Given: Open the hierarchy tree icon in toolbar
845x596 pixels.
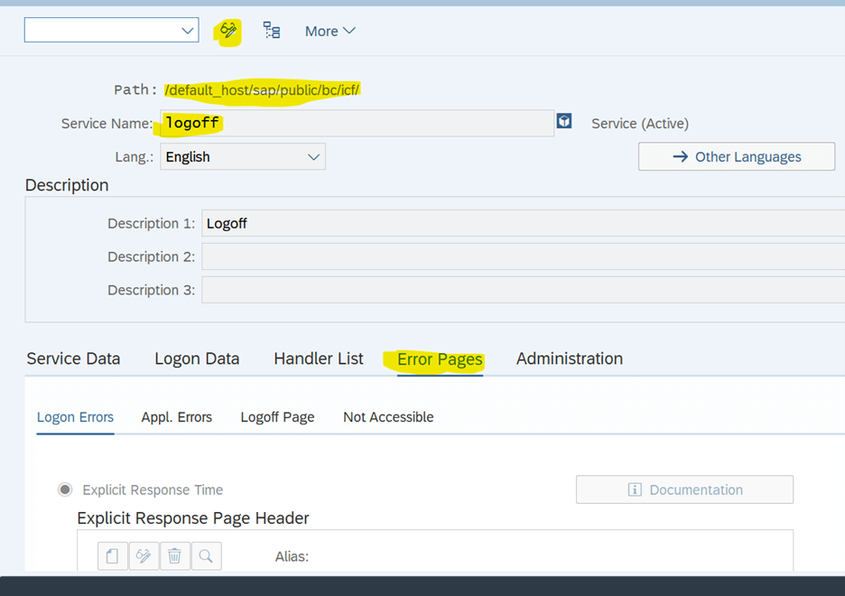Looking at the screenshot, I should pos(271,30).
